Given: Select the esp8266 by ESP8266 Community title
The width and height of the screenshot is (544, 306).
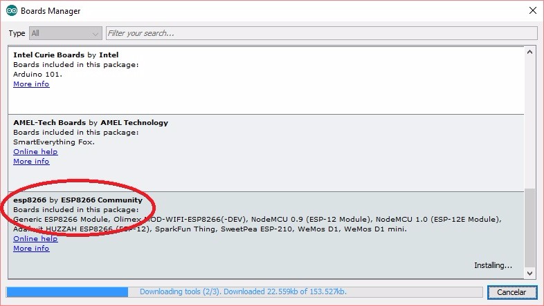Looking at the screenshot, I should (x=78, y=200).
